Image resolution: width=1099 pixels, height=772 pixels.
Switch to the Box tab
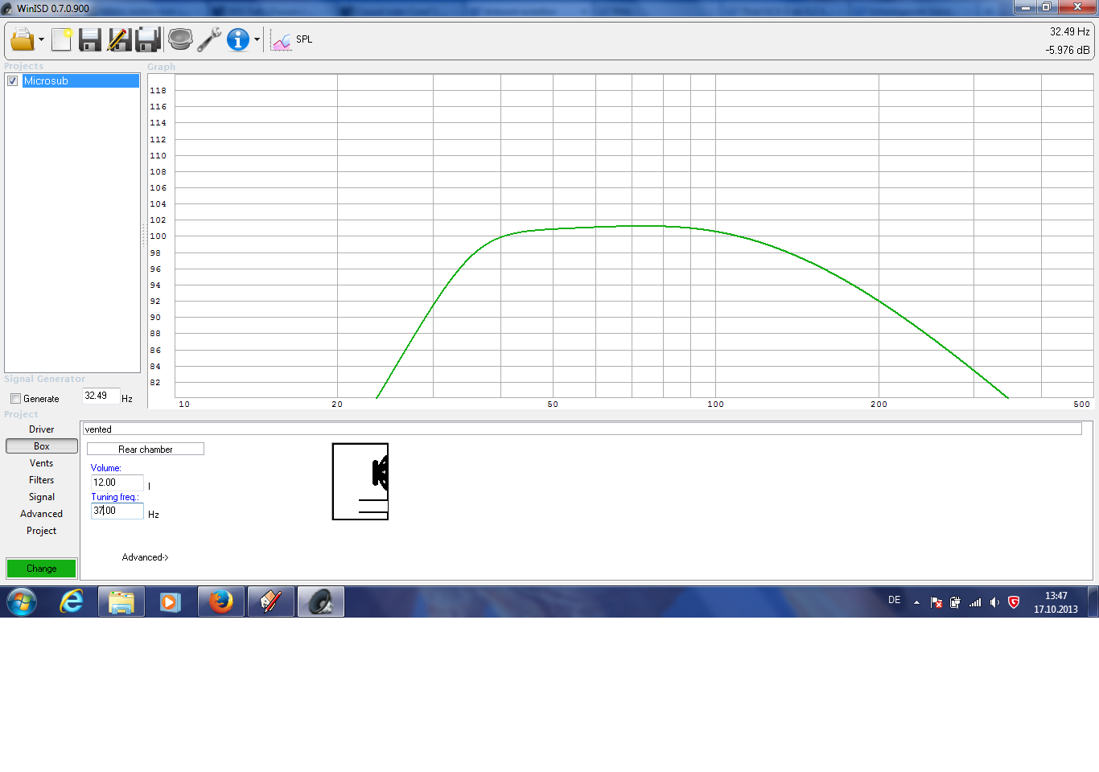click(42, 446)
